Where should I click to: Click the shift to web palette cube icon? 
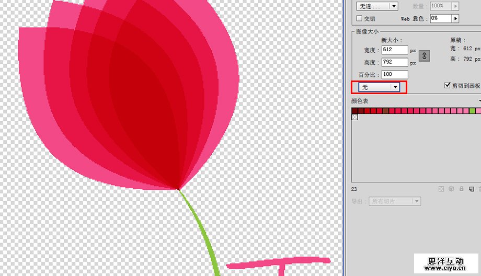coord(451,189)
